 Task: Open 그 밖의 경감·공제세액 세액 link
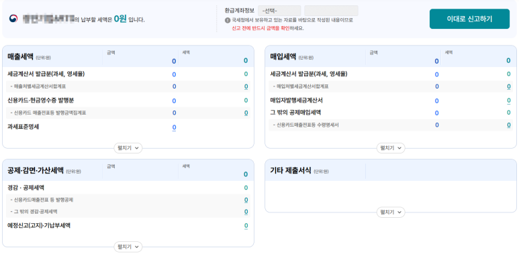click(246, 212)
